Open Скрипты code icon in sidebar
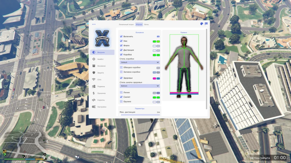Viewport: 291px width, 163px height. click(x=94, y=100)
